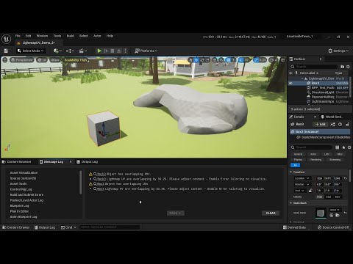The image size is (353, 264).
Task: Click the camera speed icon in viewport
Action: 272,60
